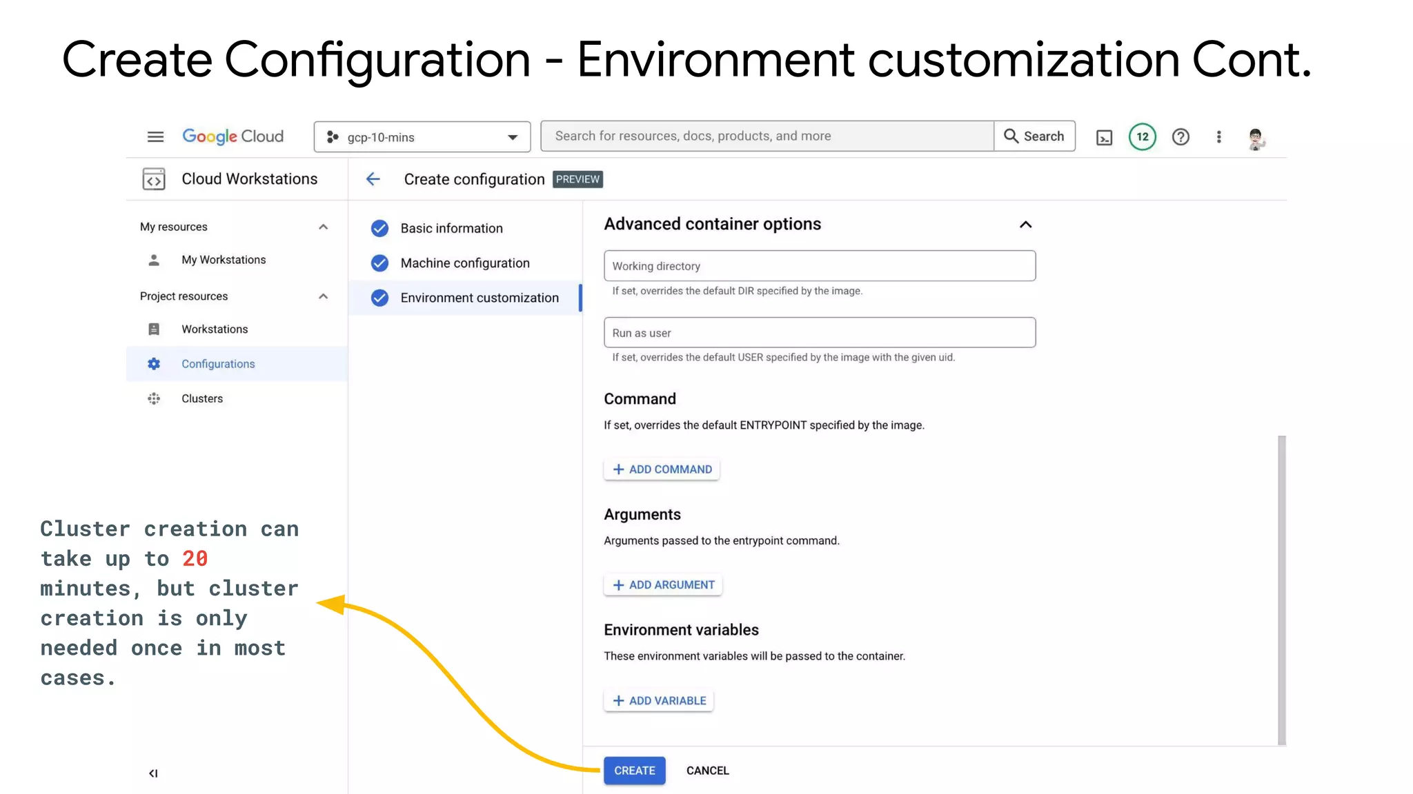Viewport: 1413px width, 794px height.
Task: Go to Basic information step
Action: 451,228
